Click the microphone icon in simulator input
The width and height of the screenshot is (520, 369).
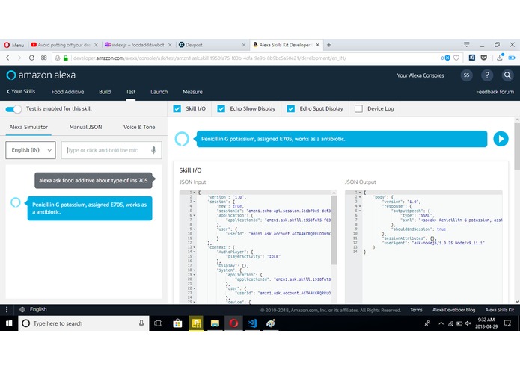[153, 150]
